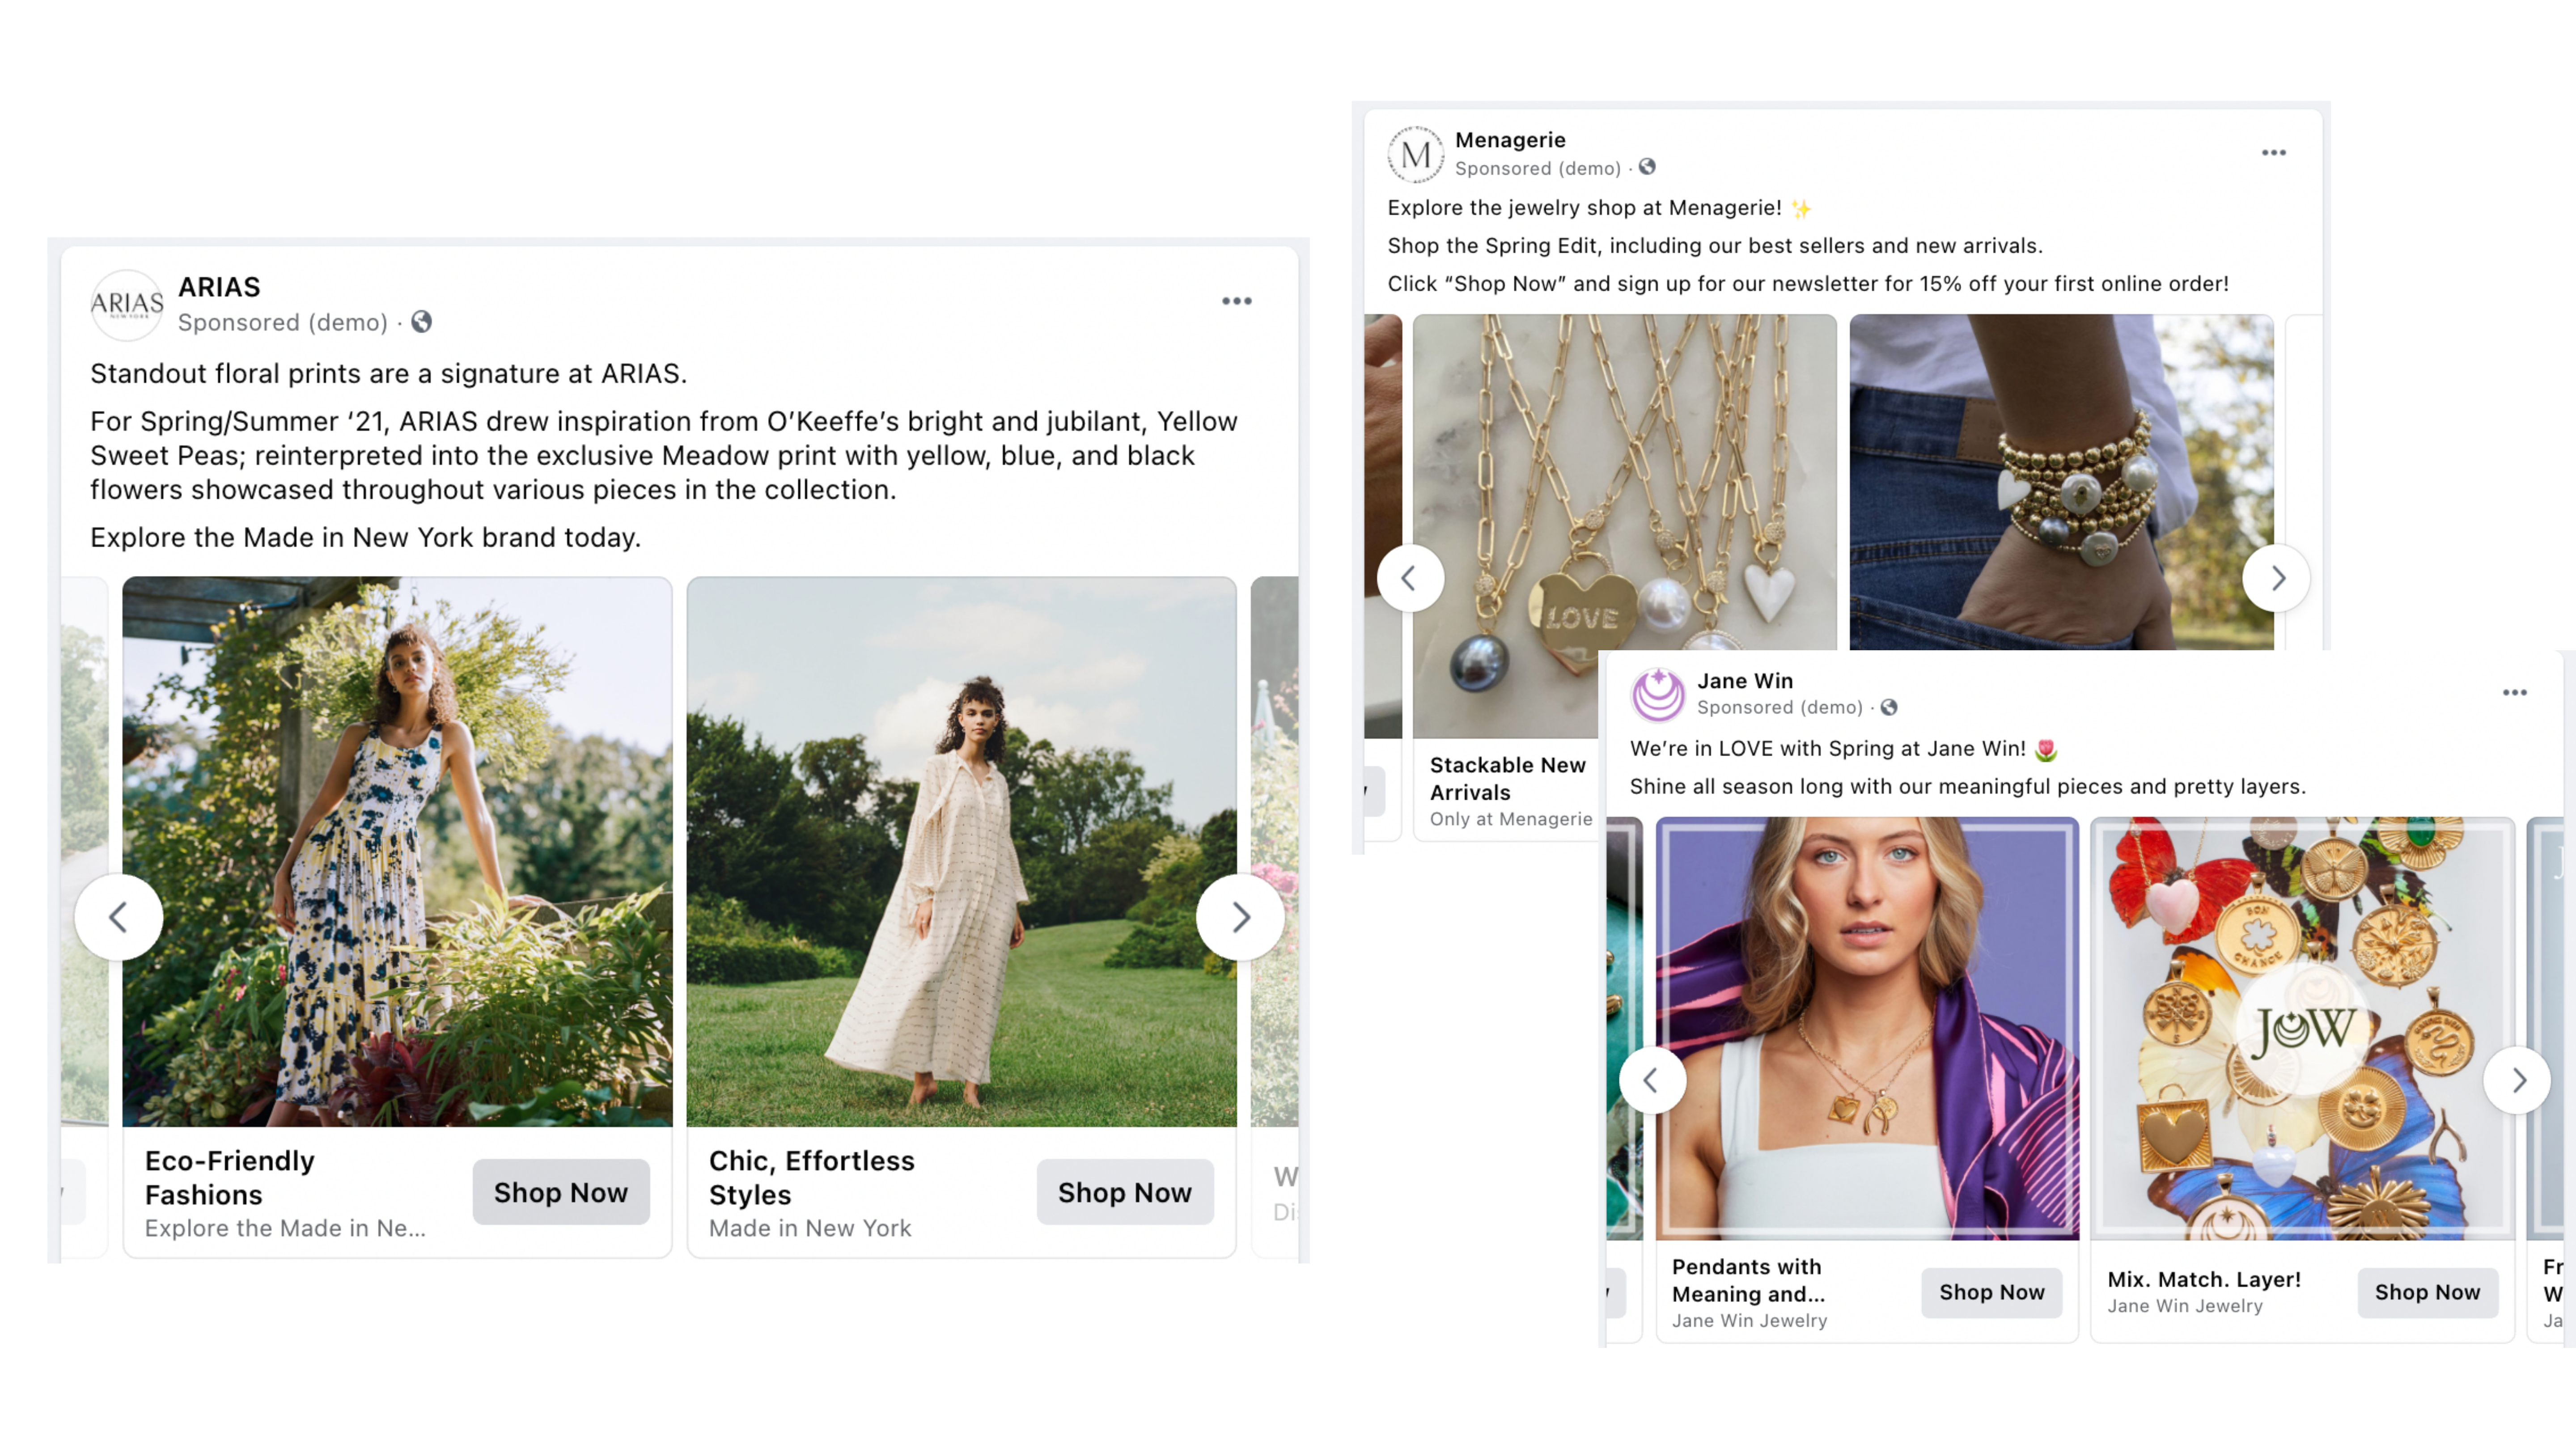Go to previous Menagerie carousel card
Viewport: 2576px width, 1449px height.
1410,578
